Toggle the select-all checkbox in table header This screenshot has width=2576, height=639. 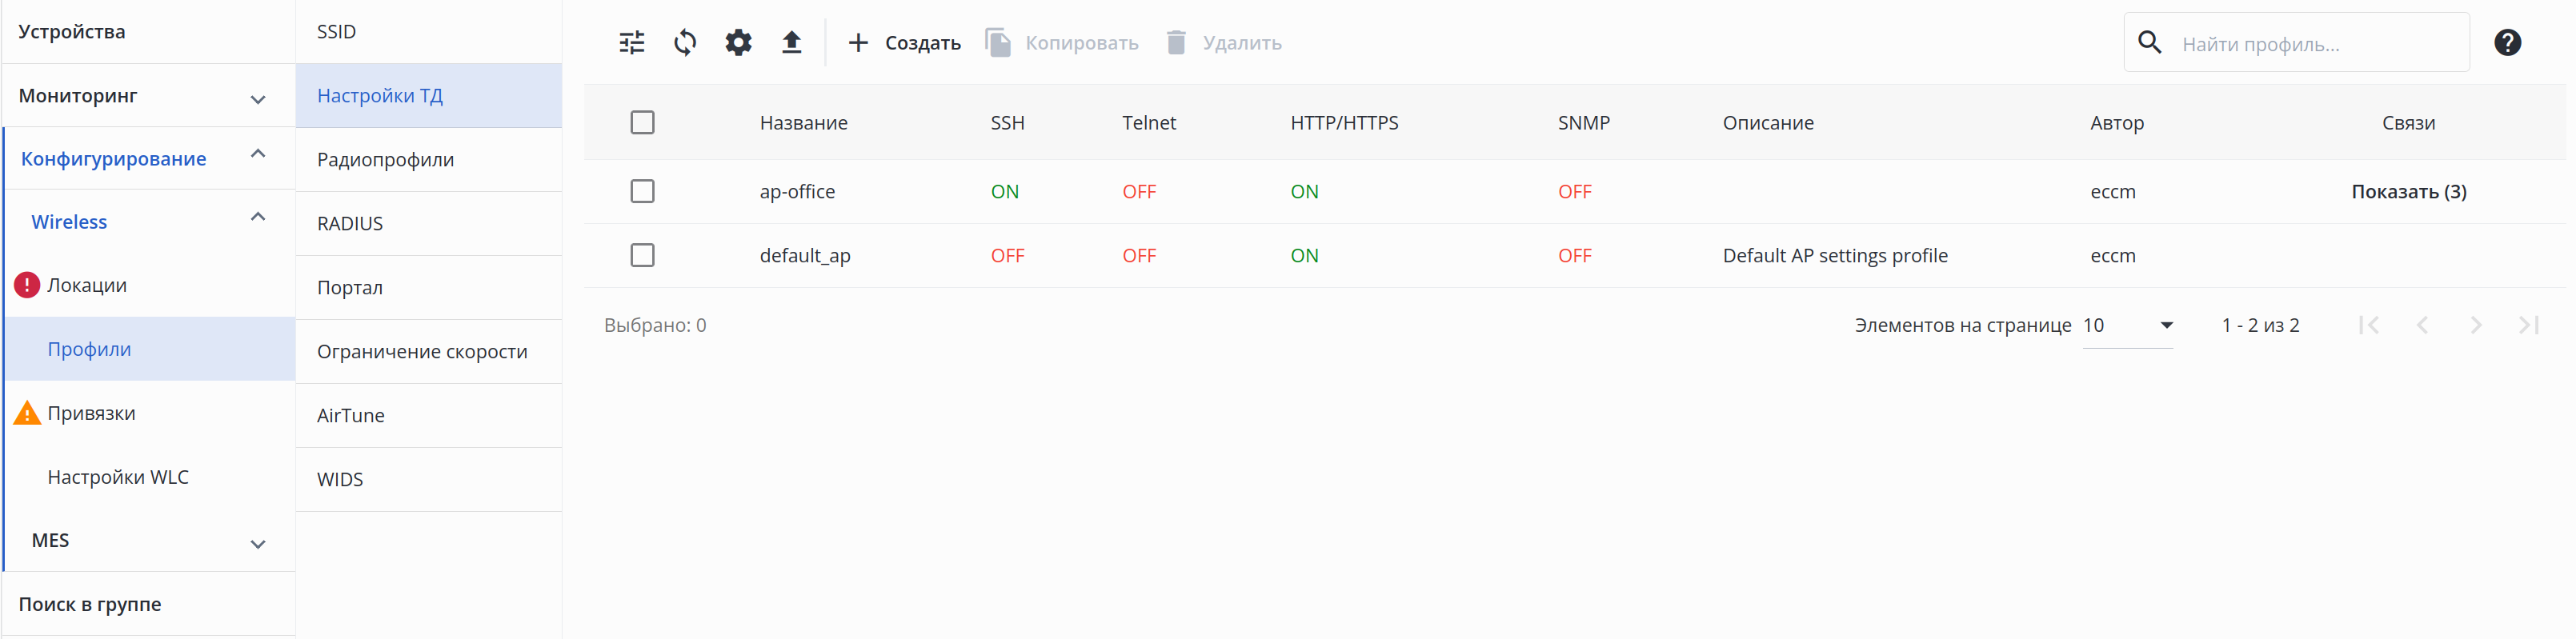click(x=642, y=123)
